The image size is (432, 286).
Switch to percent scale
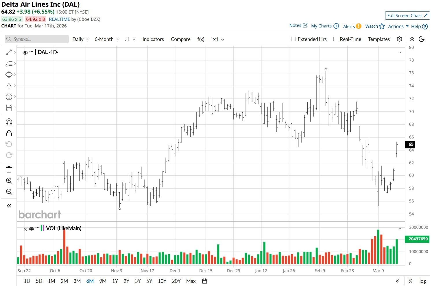(410, 281)
